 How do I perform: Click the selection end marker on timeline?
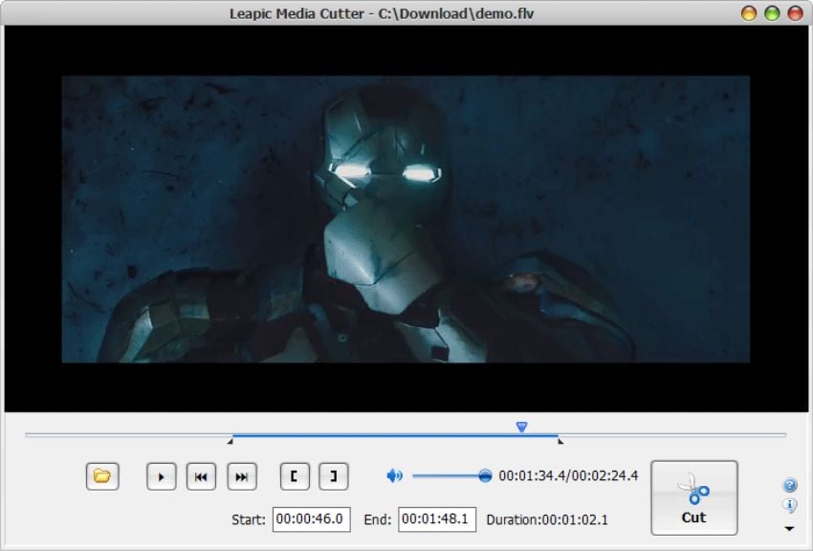(560, 441)
